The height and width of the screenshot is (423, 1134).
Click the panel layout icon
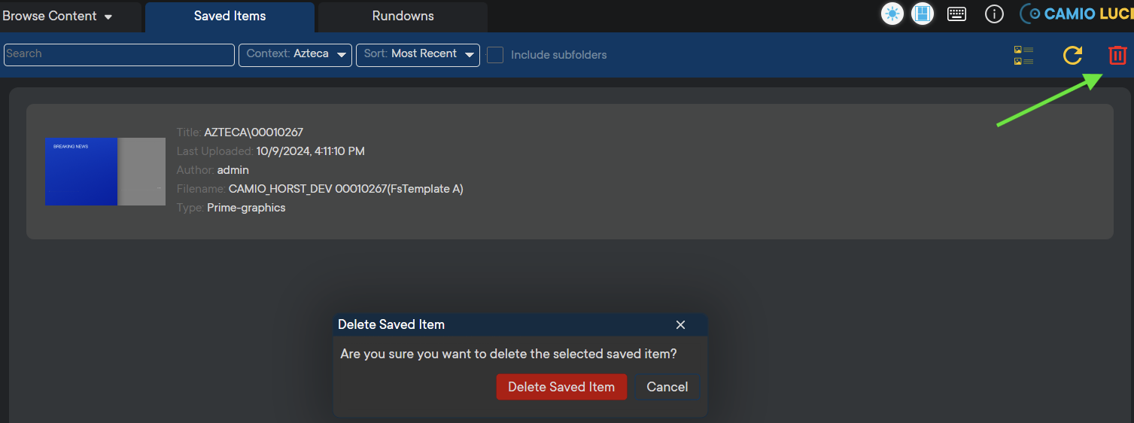tap(923, 14)
